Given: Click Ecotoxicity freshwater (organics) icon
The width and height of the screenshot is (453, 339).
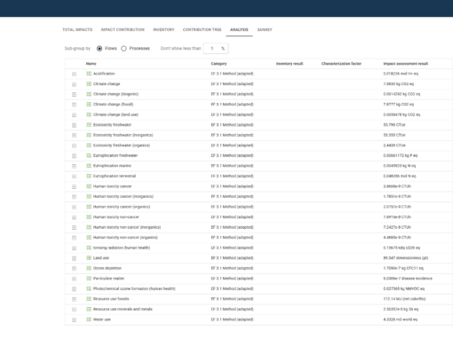Looking at the screenshot, I should point(89,145).
